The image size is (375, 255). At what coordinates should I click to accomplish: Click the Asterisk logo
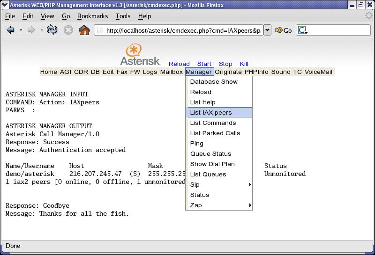[x=140, y=55]
